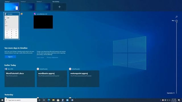The image size is (182, 102).
Task: Open the Mail app on the taskbar
Action: (x=67, y=100)
